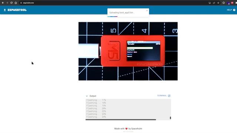Select the 'Flashing... 19%' log line
The width and height of the screenshot is (237, 133).
[x=96, y=106]
